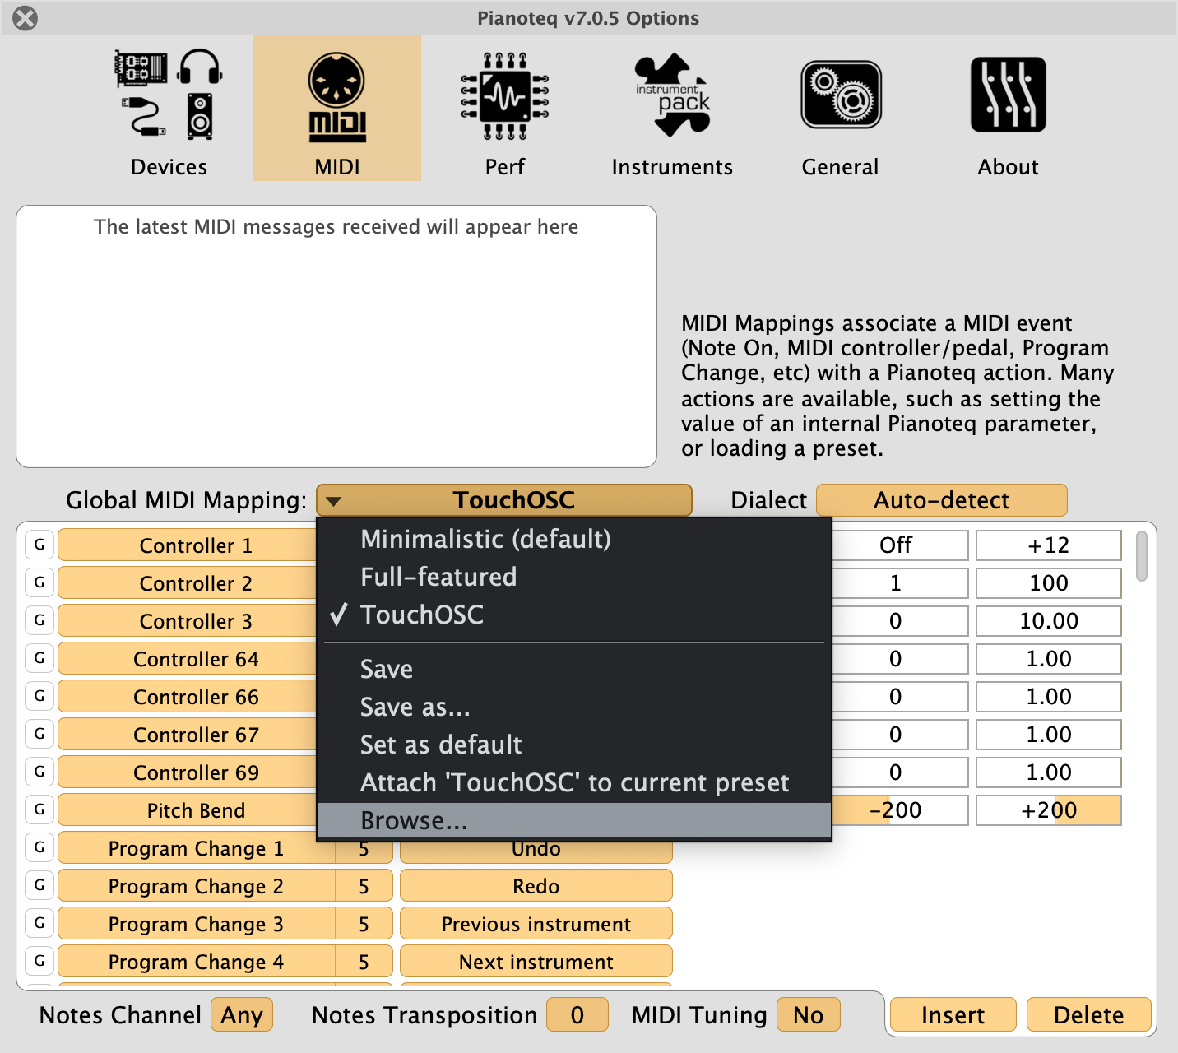
Task: Toggle G flag for Program Change 1
Action: coord(39,847)
